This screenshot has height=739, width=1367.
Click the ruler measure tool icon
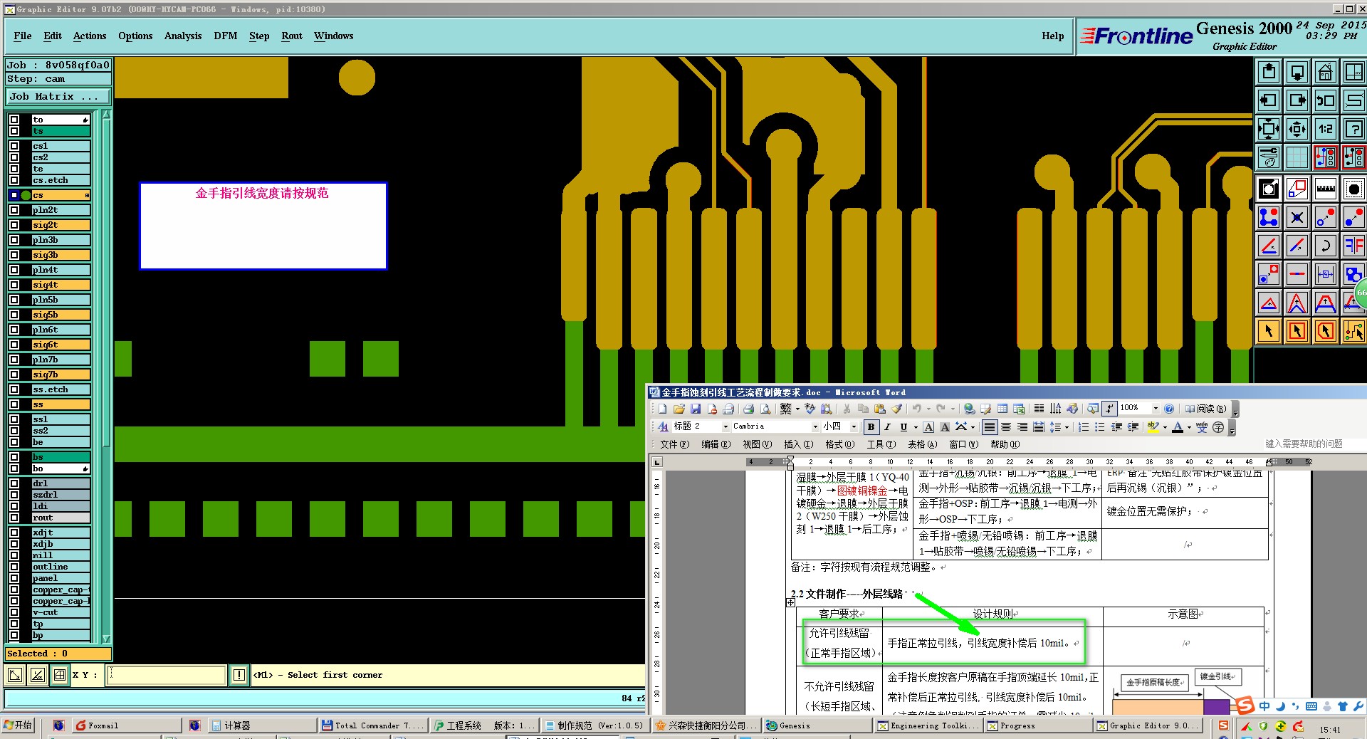click(1325, 189)
